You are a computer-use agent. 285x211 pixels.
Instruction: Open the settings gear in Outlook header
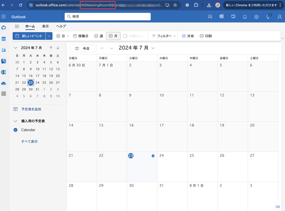pos(256,17)
